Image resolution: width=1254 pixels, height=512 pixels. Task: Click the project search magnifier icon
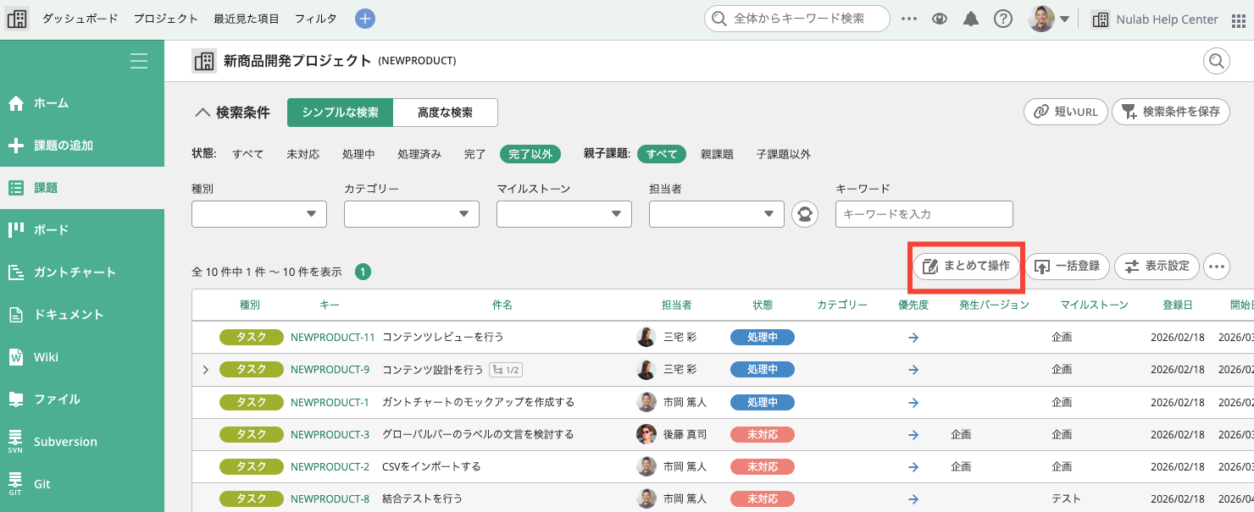click(x=1217, y=61)
